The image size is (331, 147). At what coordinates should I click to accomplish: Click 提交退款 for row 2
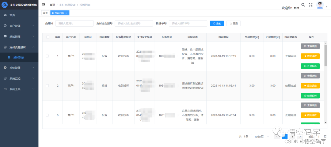pos(310,86)
